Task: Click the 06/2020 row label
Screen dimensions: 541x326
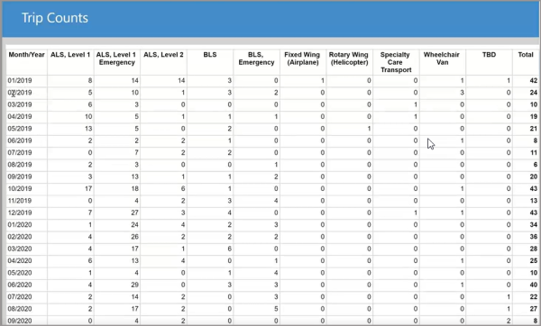Action: [x=20, y=285]
